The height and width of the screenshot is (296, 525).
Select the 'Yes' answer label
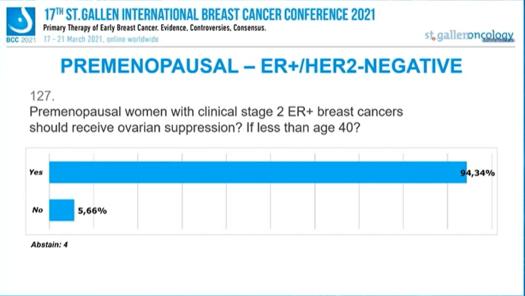(36, 172)
